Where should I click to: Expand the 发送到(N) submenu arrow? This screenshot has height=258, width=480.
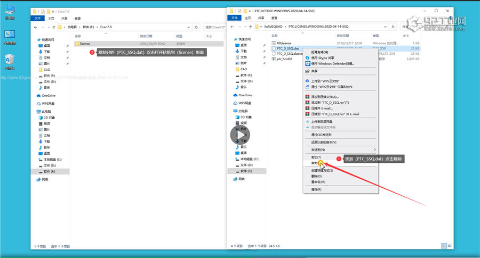click(375, 149)
